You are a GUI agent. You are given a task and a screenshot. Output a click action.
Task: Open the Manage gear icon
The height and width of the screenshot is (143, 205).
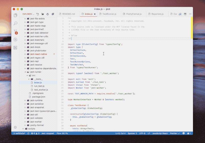point(15,127)
